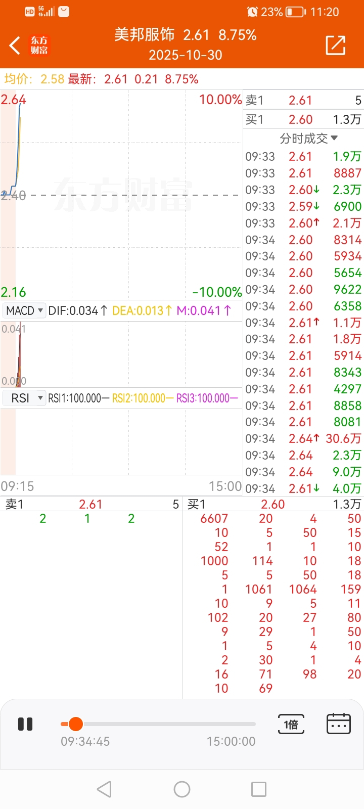
Task: Tap the date 2025-10-30 in header
Action: (x=185, y=55)
